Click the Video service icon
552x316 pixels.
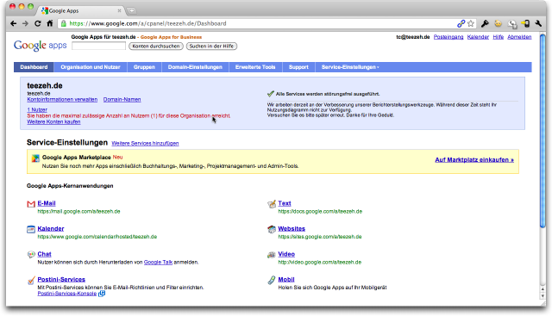272,255
